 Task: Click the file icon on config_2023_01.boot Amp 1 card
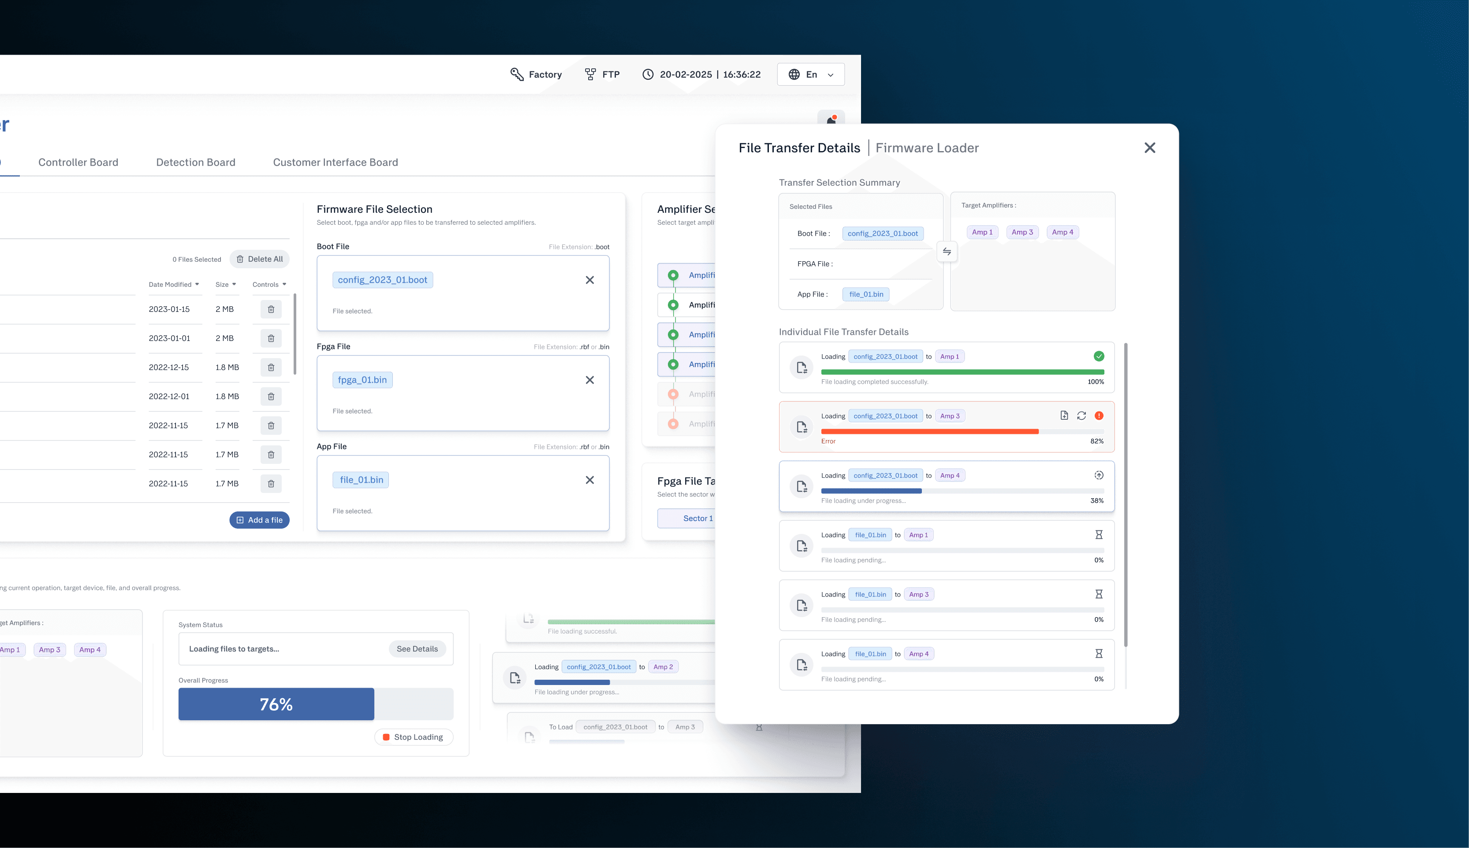pos(802,367)
